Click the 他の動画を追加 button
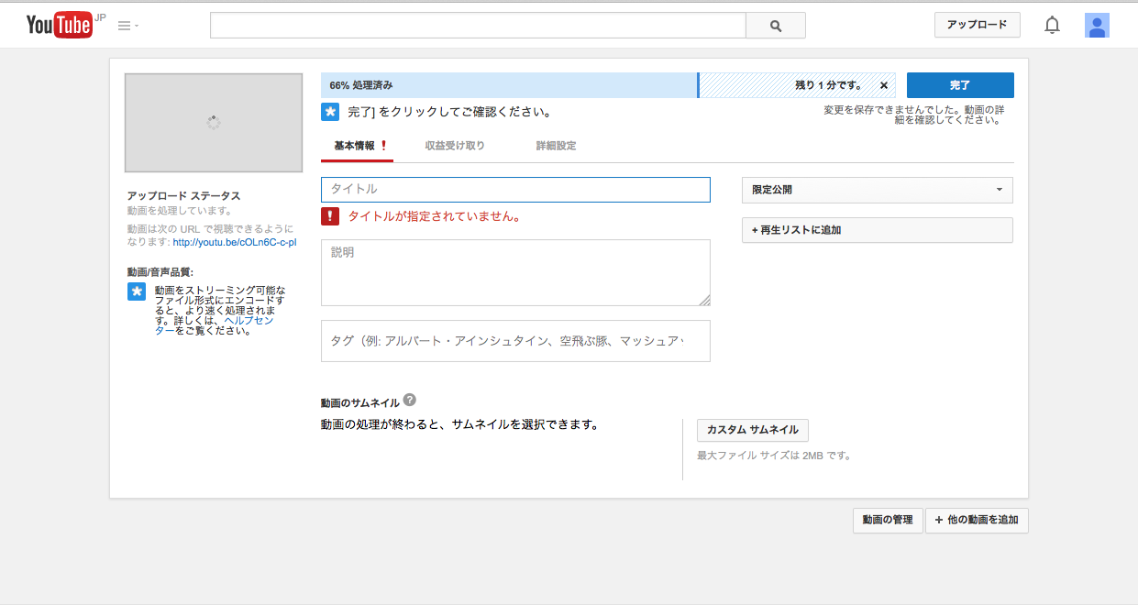 pyautogui.click(x=977, y=521)
